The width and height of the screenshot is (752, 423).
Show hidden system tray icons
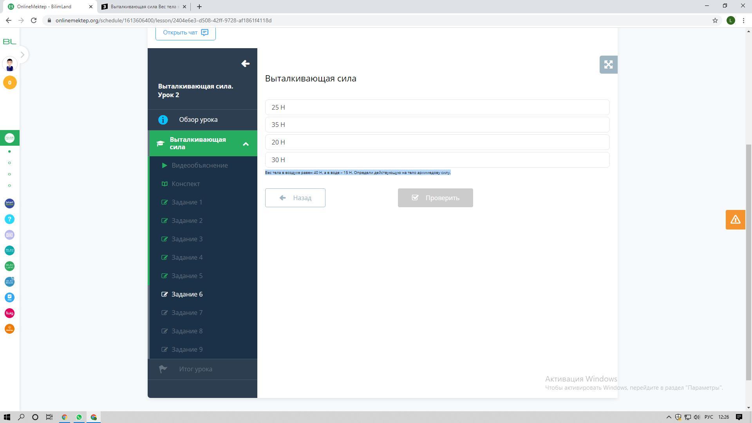pos(669,417)
